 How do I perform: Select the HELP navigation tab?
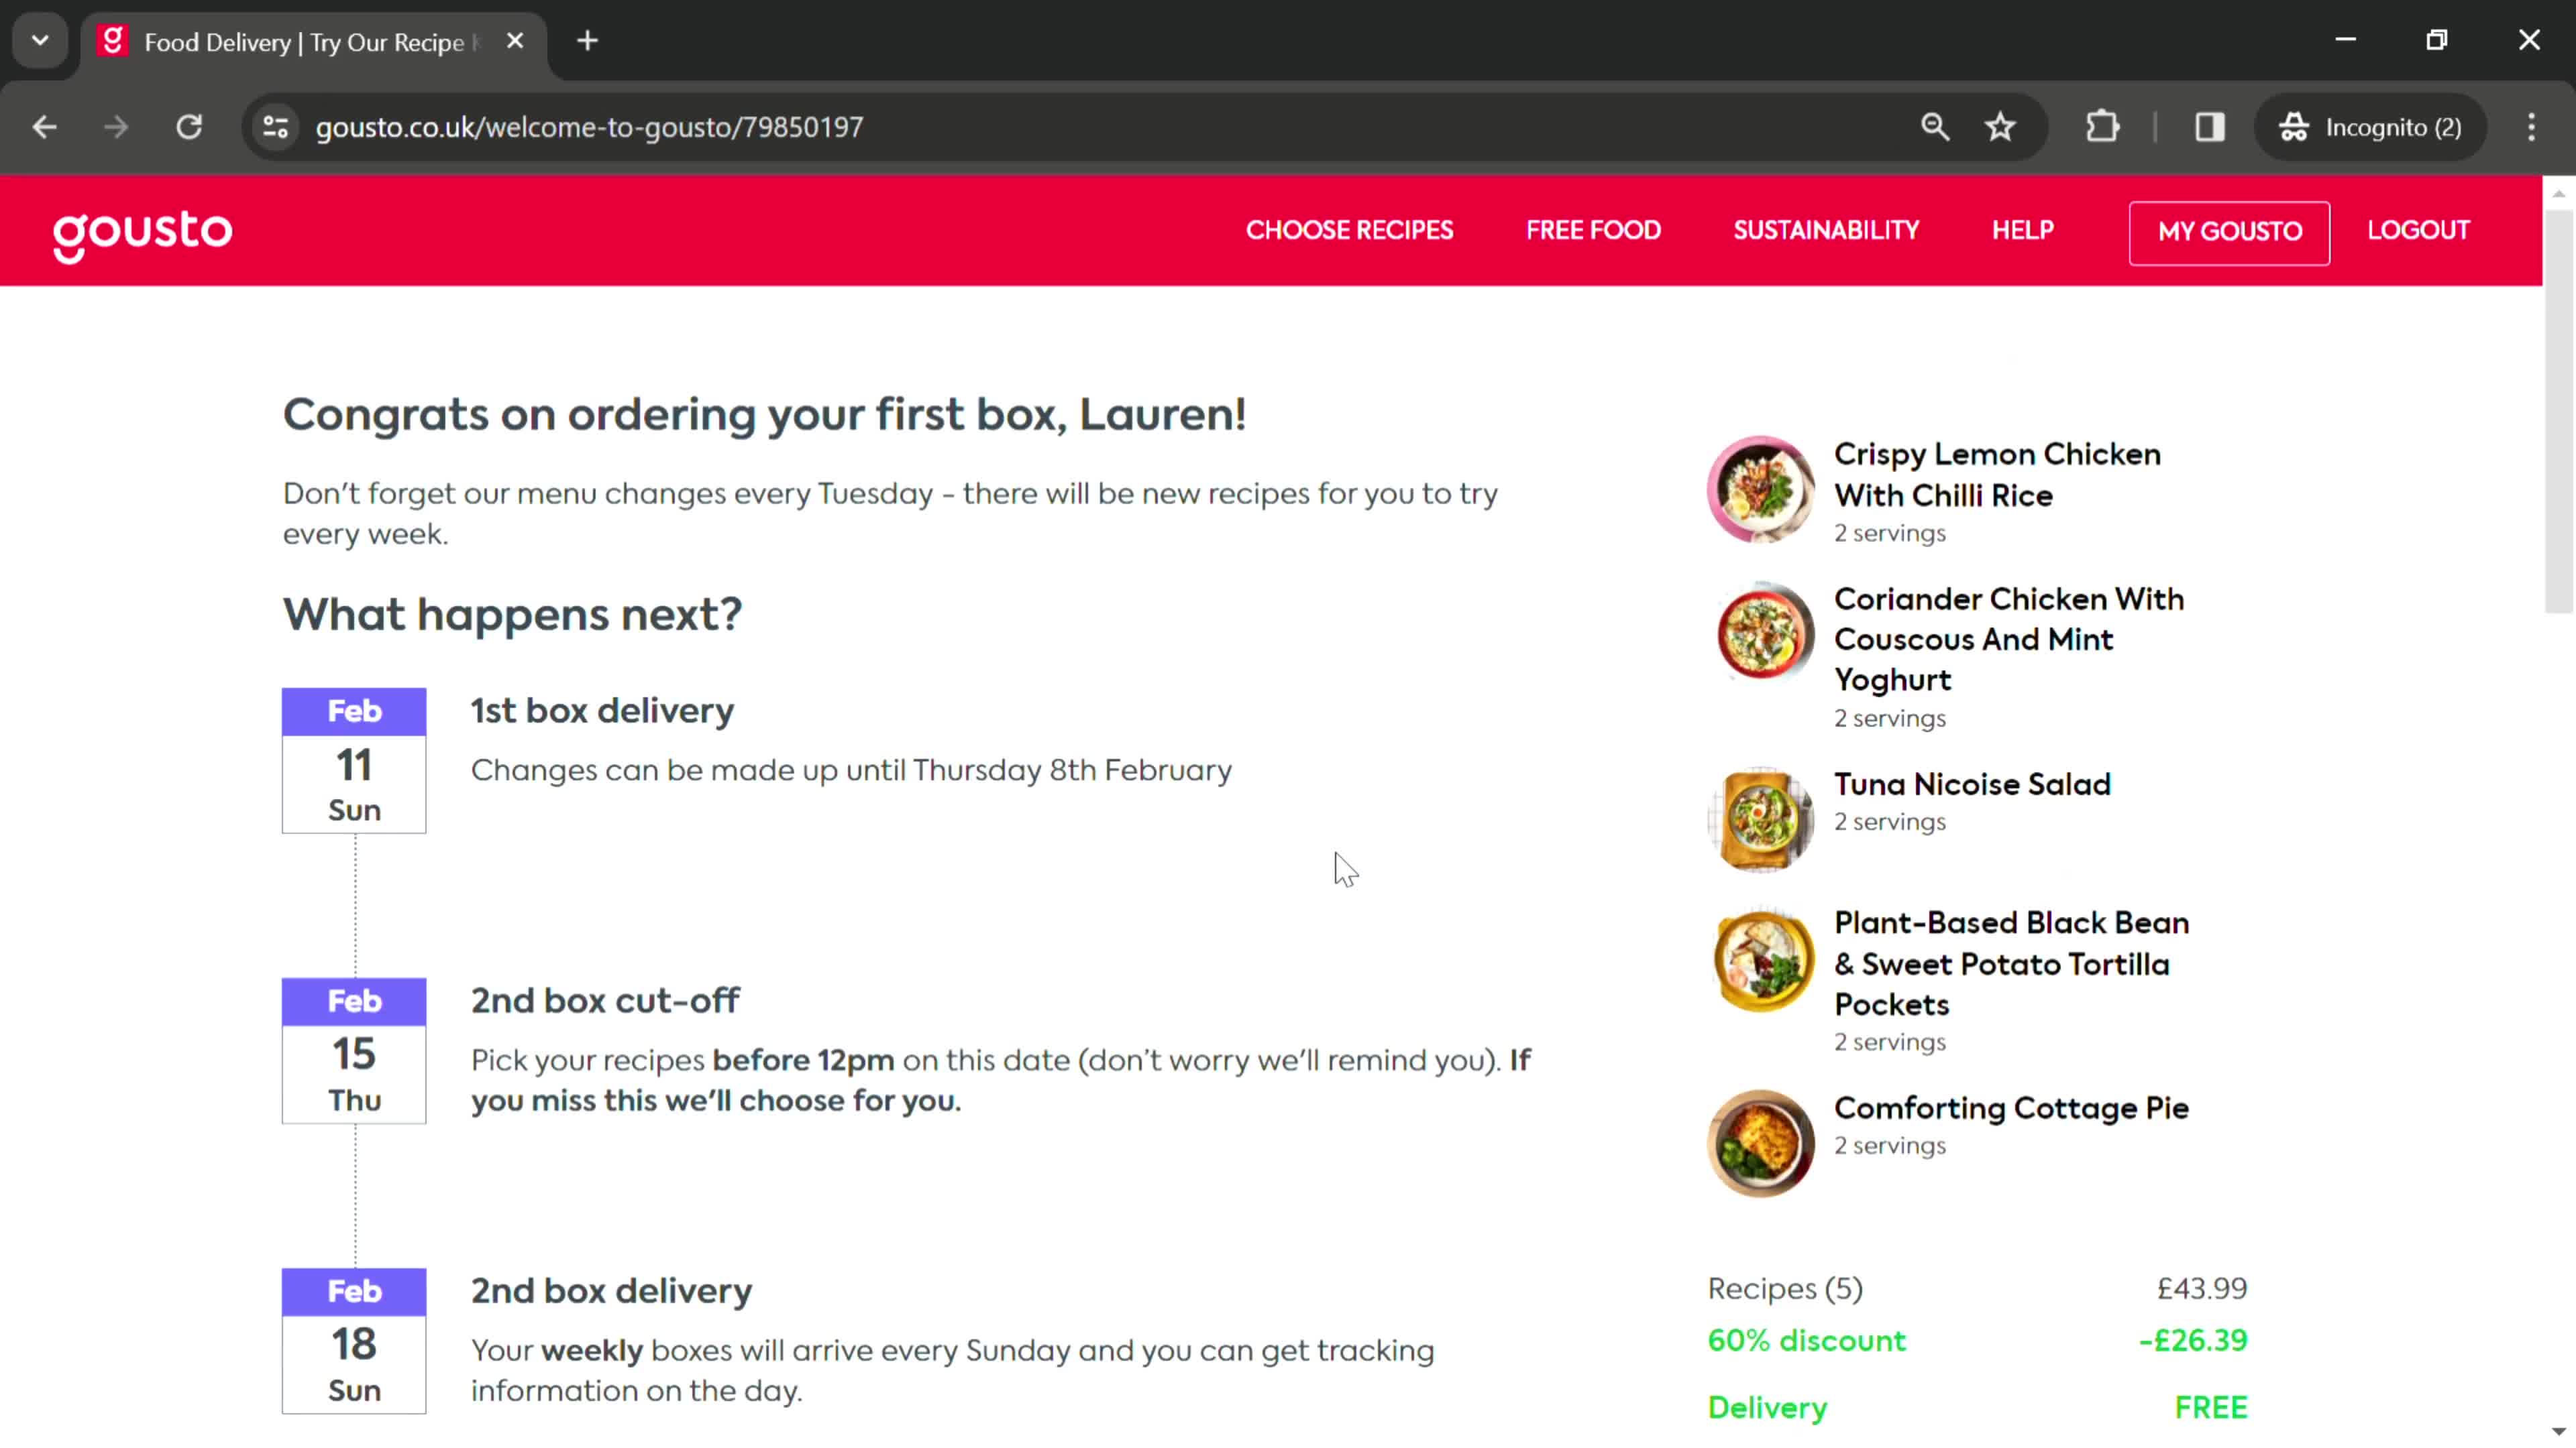tap(2023, 230)
